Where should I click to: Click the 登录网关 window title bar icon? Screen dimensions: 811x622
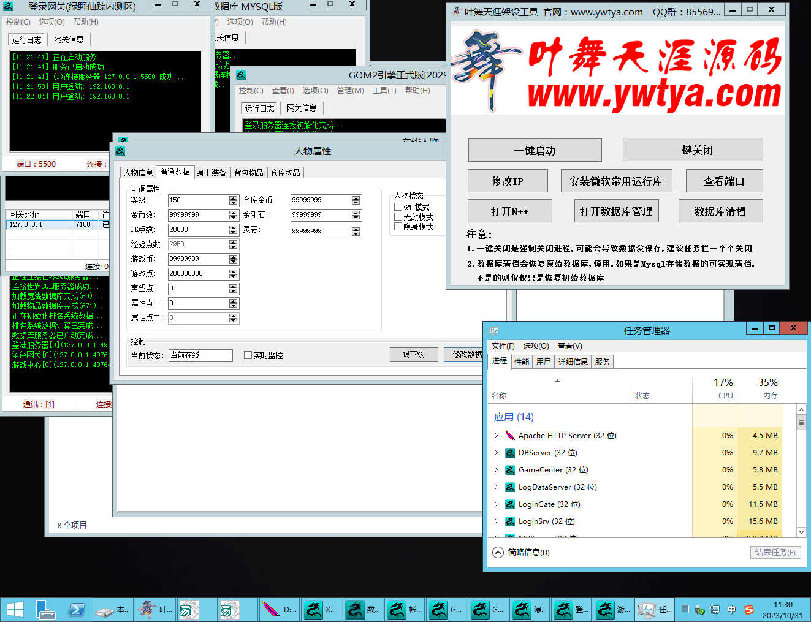(x=8, y=6)
